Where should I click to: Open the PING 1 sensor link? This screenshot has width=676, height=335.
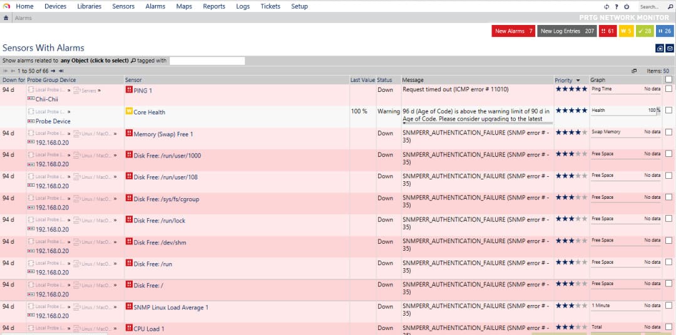143,91
